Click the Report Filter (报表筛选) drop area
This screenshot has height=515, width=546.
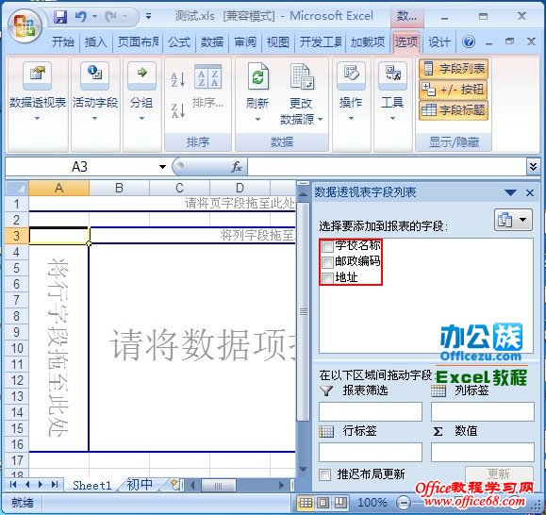(371, 411)
